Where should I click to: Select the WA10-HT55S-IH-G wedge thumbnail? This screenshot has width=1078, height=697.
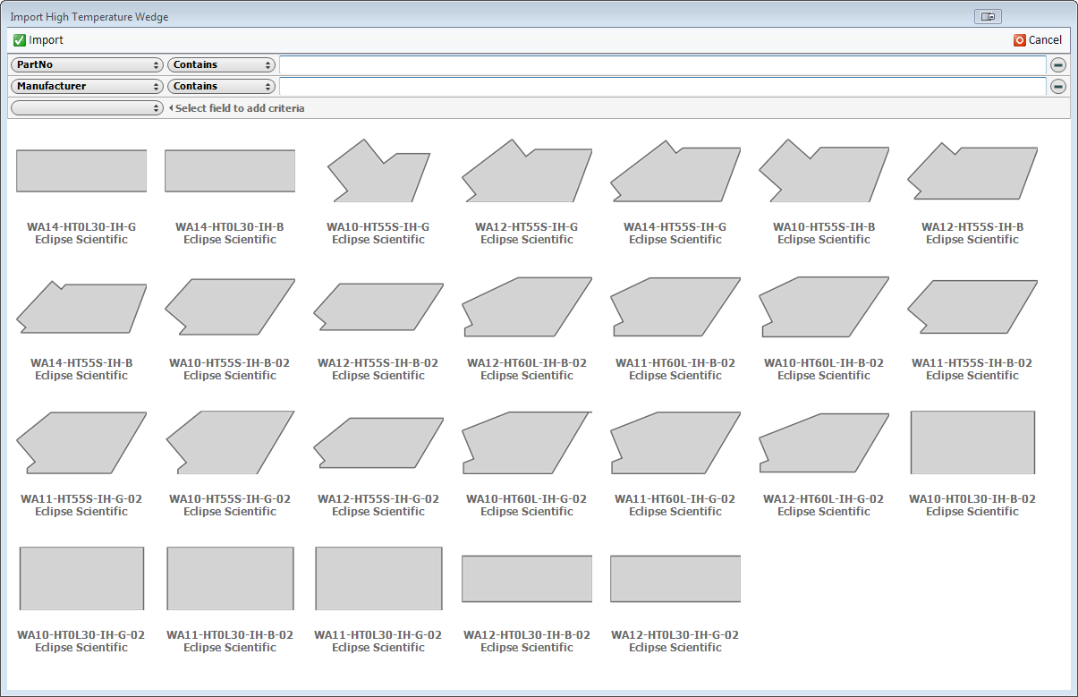pyautogui.click(x=377, y=170)
